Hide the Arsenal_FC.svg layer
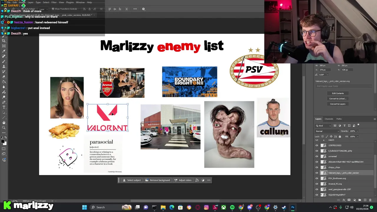Screen dimensions: 377x212 pos(317,184)
